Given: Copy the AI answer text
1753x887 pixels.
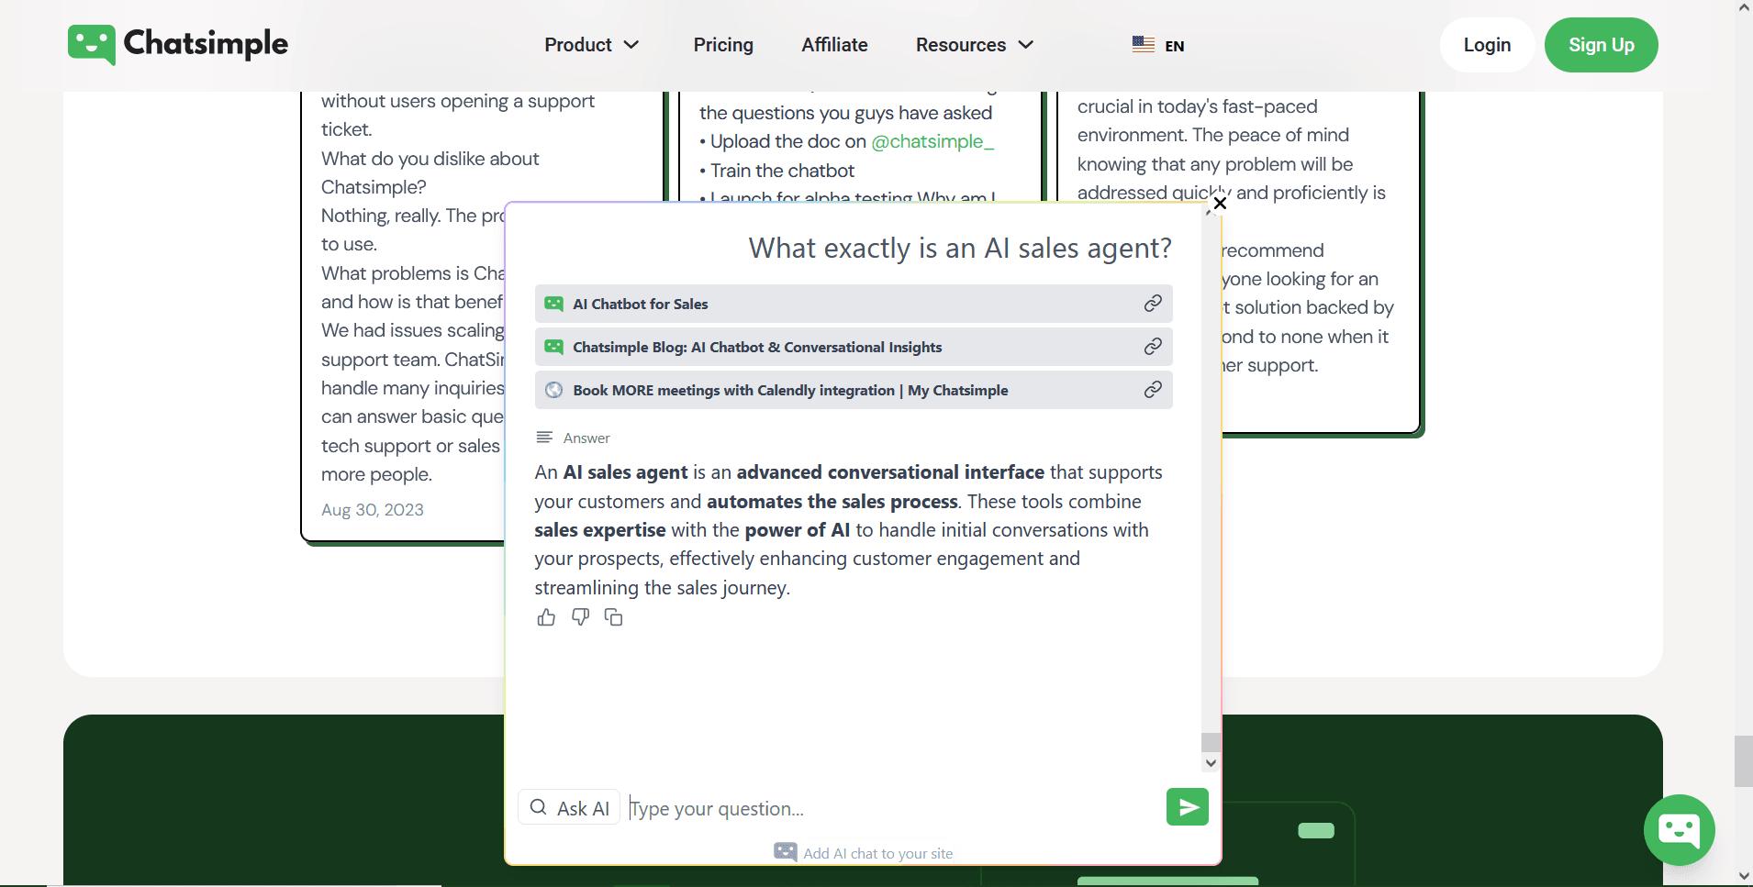Looking at the screenshot, I should point(612,617).
